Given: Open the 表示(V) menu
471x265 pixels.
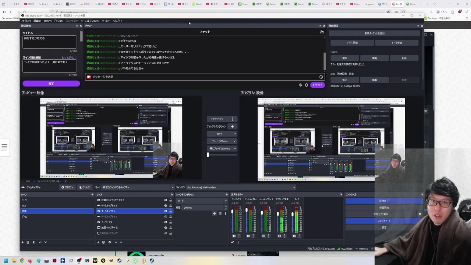Looking at the screenshot, I should (x=48, y=21).
